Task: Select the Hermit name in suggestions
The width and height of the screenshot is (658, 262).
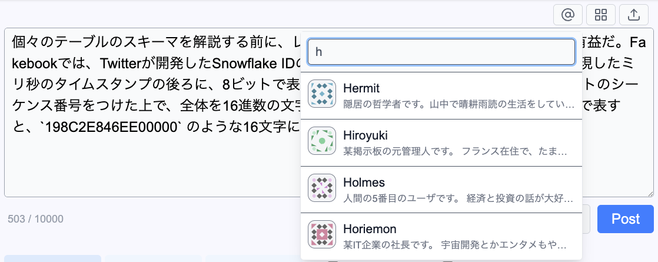Action: (361, 88)
